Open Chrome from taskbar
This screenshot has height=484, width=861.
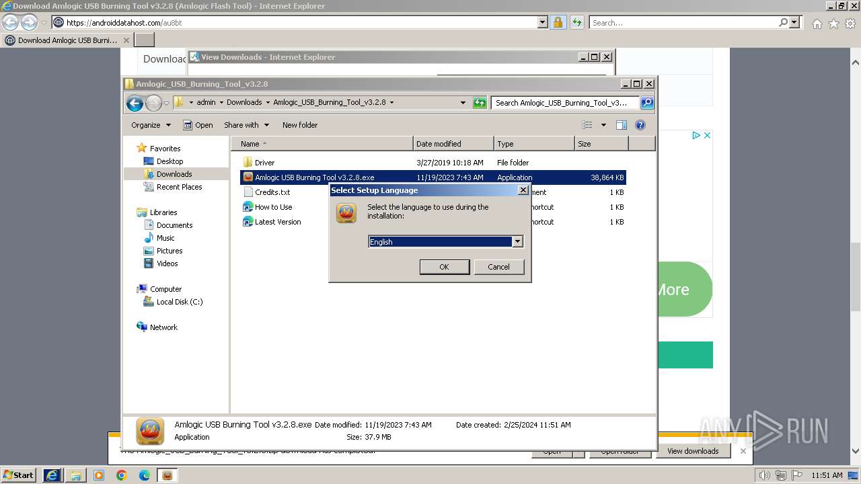pos(122,475)
